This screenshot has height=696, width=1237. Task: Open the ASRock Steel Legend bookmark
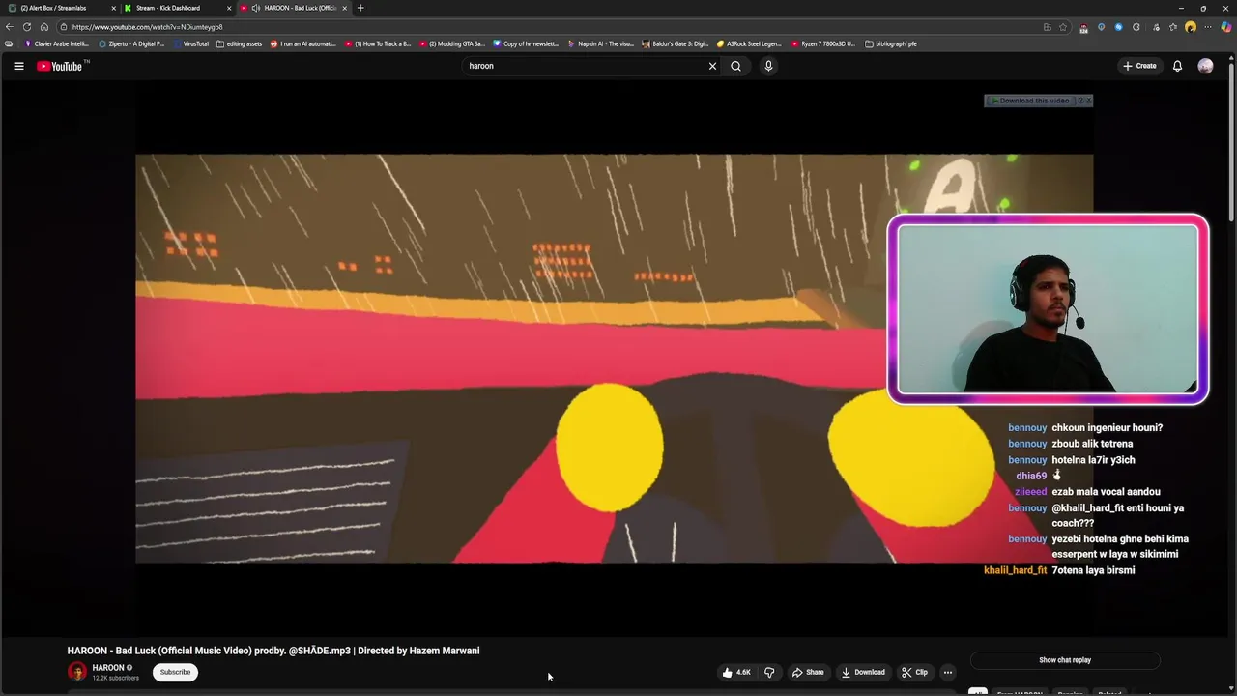pyautogui.click(x=749, y=43)
